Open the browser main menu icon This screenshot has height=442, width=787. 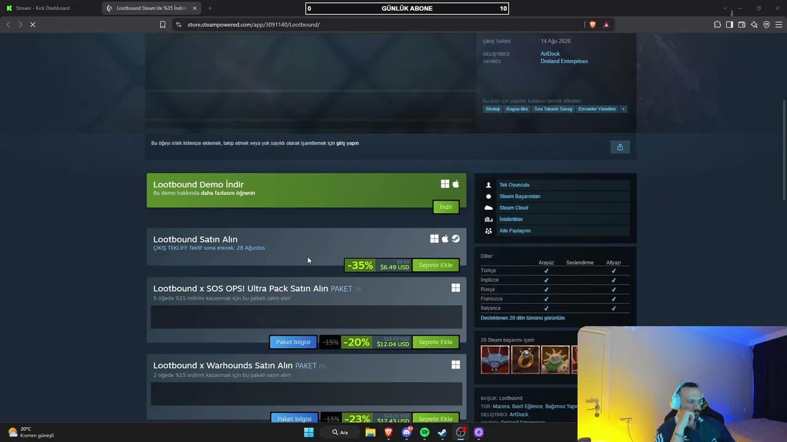coord(778,25)
